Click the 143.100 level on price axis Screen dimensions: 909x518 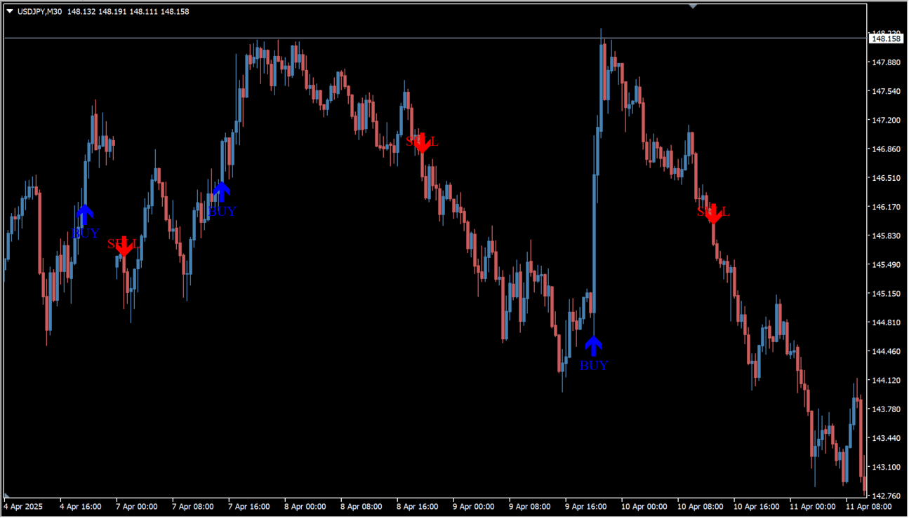(x=886, y=467)
